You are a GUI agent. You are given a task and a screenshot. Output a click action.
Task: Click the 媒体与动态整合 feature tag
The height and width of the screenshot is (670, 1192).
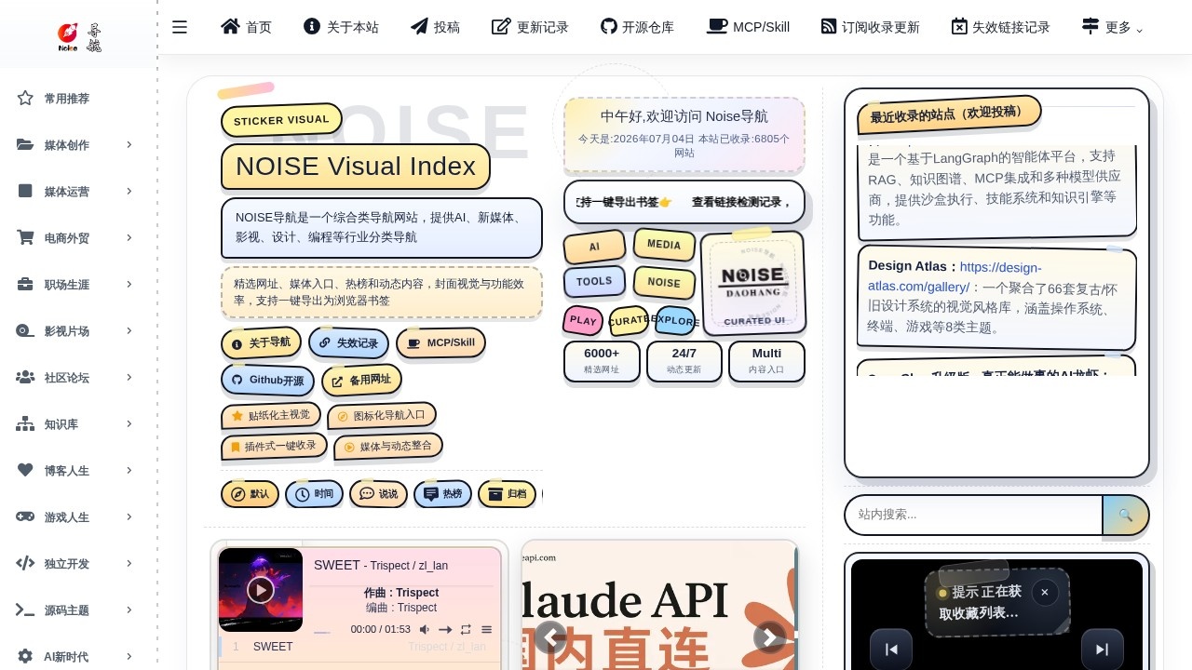pos(388,447)
